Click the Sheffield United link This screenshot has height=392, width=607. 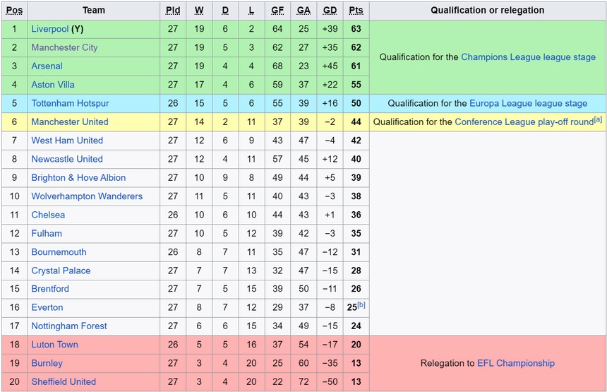pos(64,381)
